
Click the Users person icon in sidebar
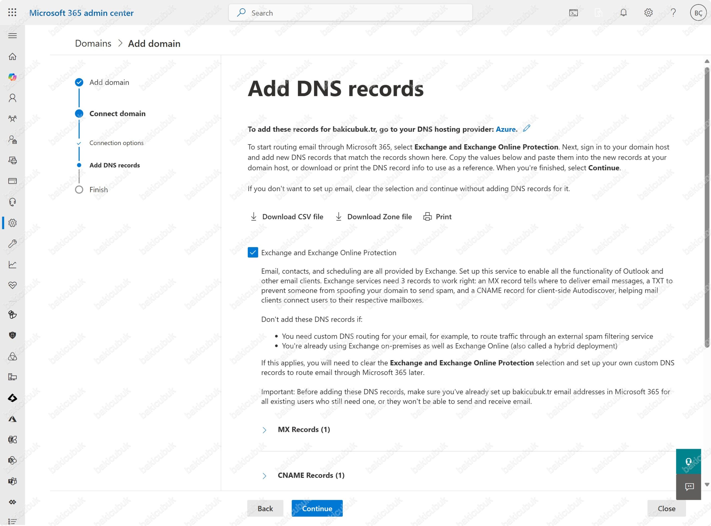point(12,98)
